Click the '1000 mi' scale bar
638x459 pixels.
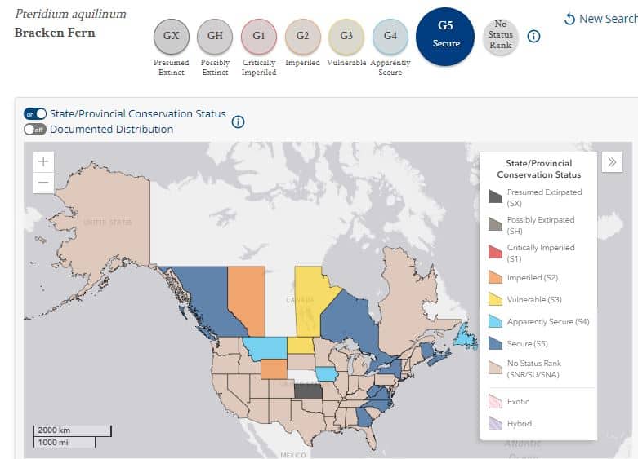coord(65,443)
